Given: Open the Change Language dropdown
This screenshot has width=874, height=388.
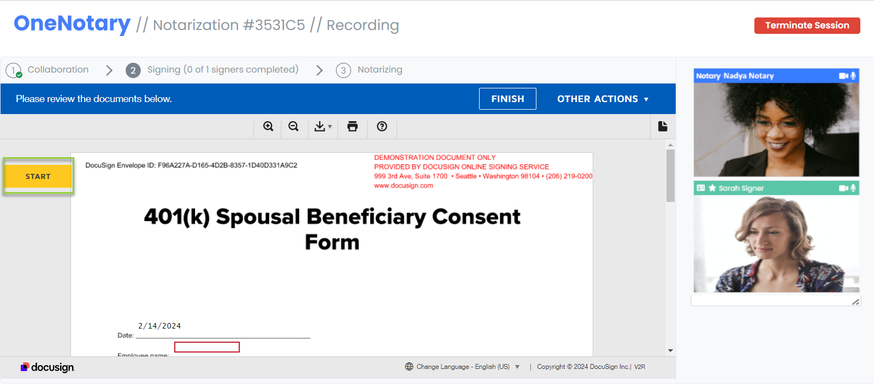Looking at the screenshot, I should point(468,367).
